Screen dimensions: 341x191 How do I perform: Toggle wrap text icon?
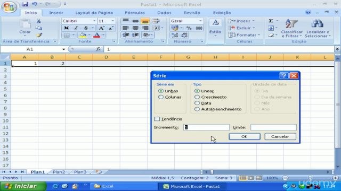tap(156, 21)
